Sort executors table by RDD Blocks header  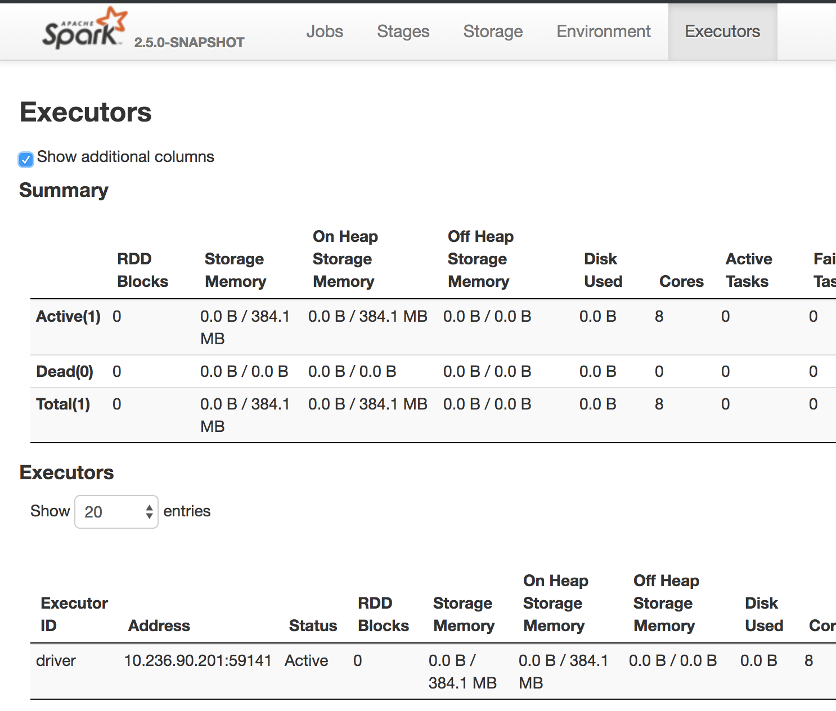(384, 614)
